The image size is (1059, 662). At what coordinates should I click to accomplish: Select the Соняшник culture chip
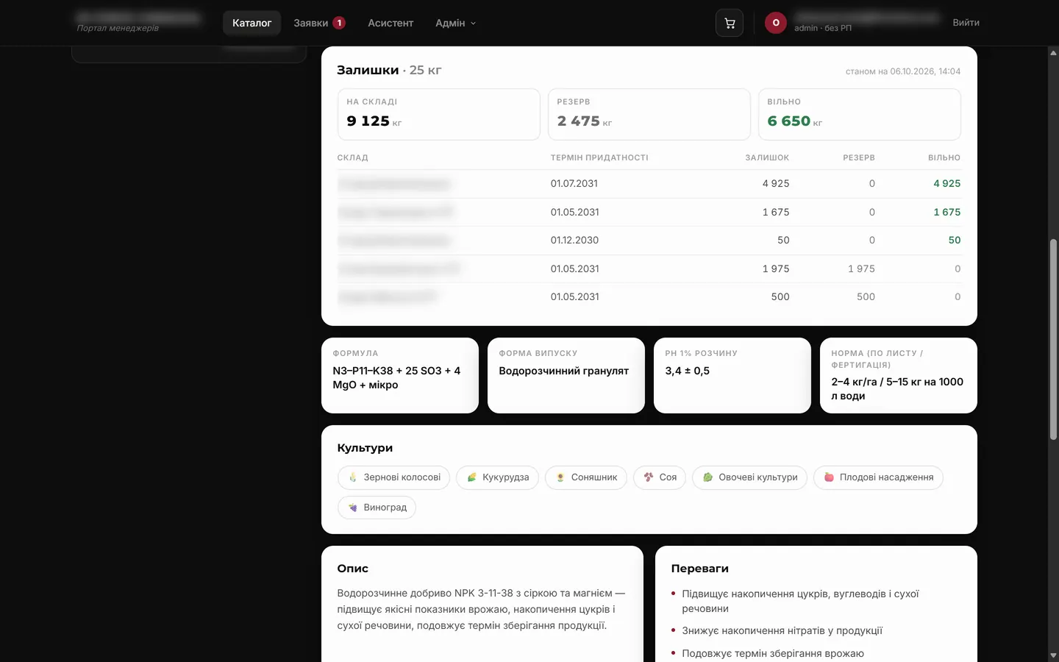click(586, 477)
